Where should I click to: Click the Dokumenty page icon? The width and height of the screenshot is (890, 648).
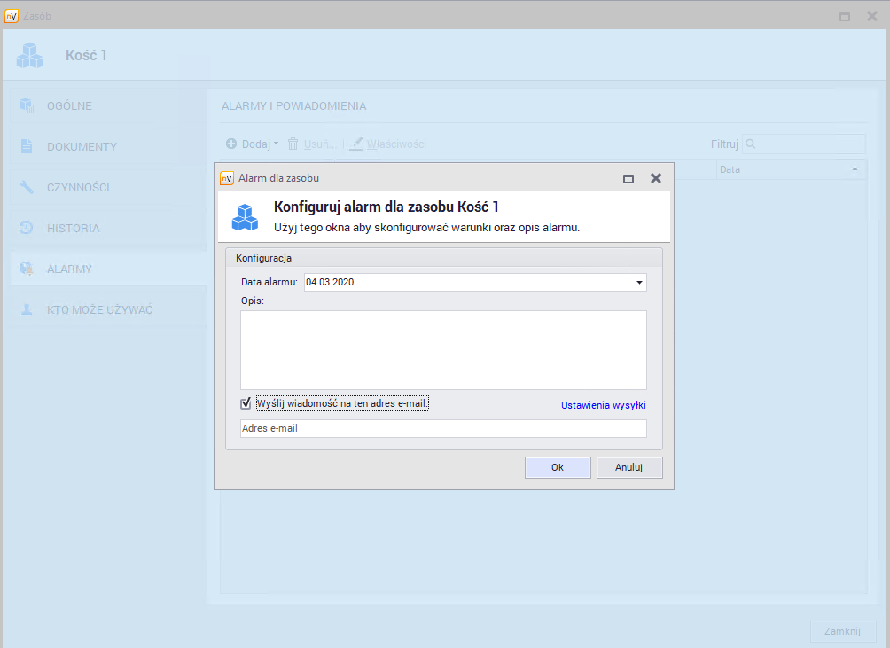(27, 147)
